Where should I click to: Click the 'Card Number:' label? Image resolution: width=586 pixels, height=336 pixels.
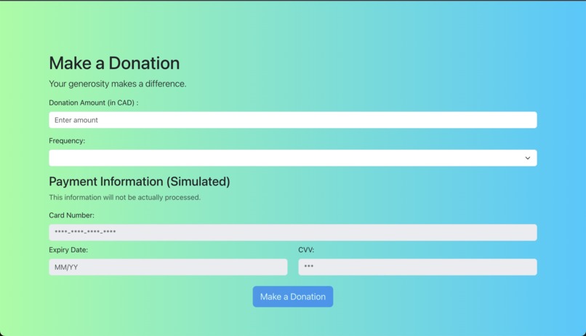(71, 215)
